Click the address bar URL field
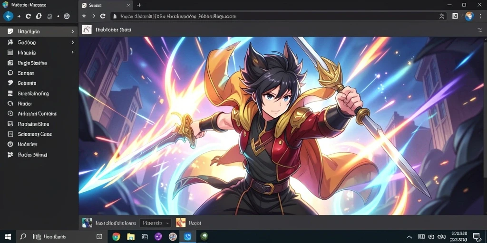This screenshot has height=243, width=487. click(273, 16)
